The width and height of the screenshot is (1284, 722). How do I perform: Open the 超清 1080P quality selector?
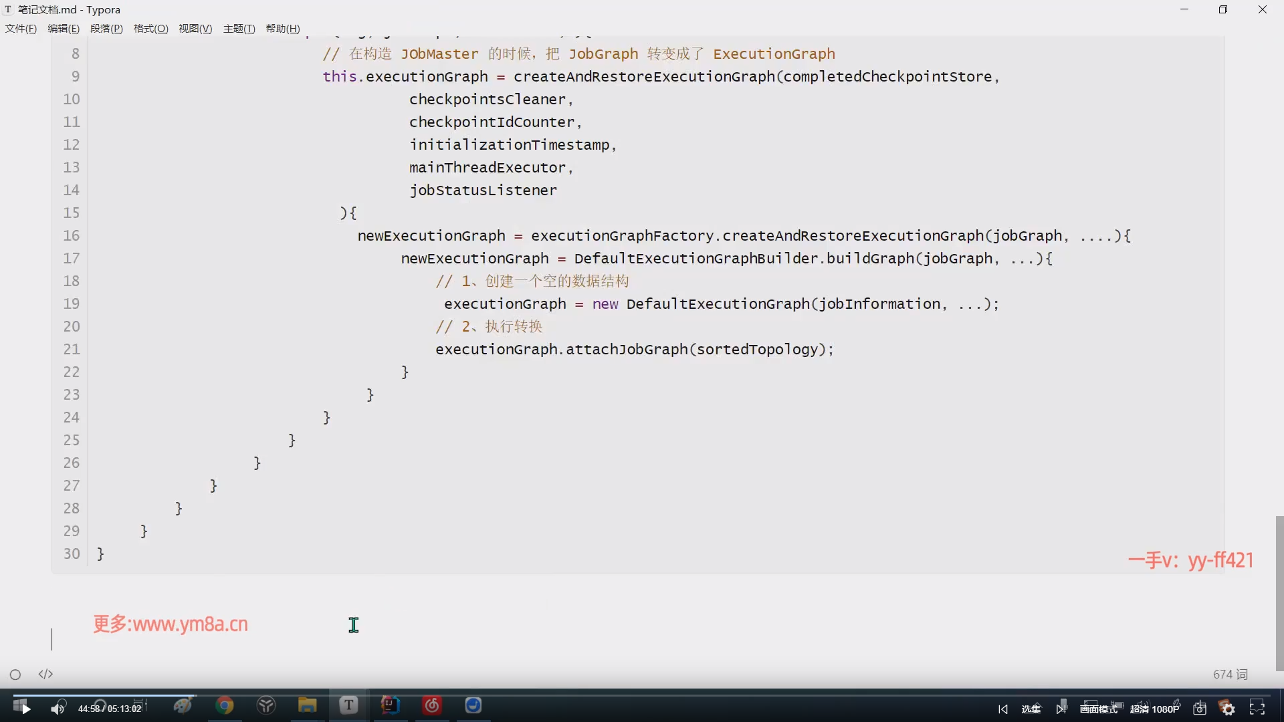(x=1154, y=709)
